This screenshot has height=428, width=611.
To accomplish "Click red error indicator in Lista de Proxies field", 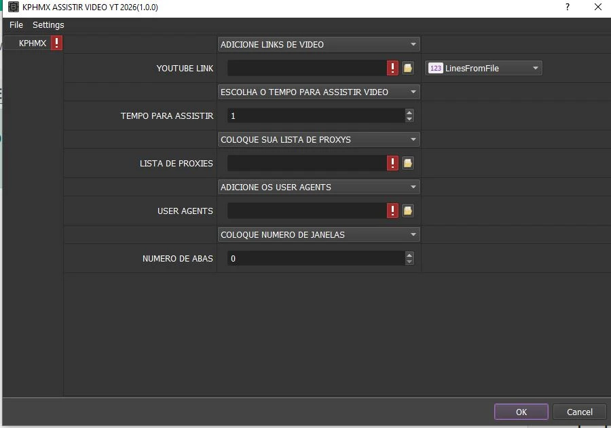I will (x=392, y=163).
